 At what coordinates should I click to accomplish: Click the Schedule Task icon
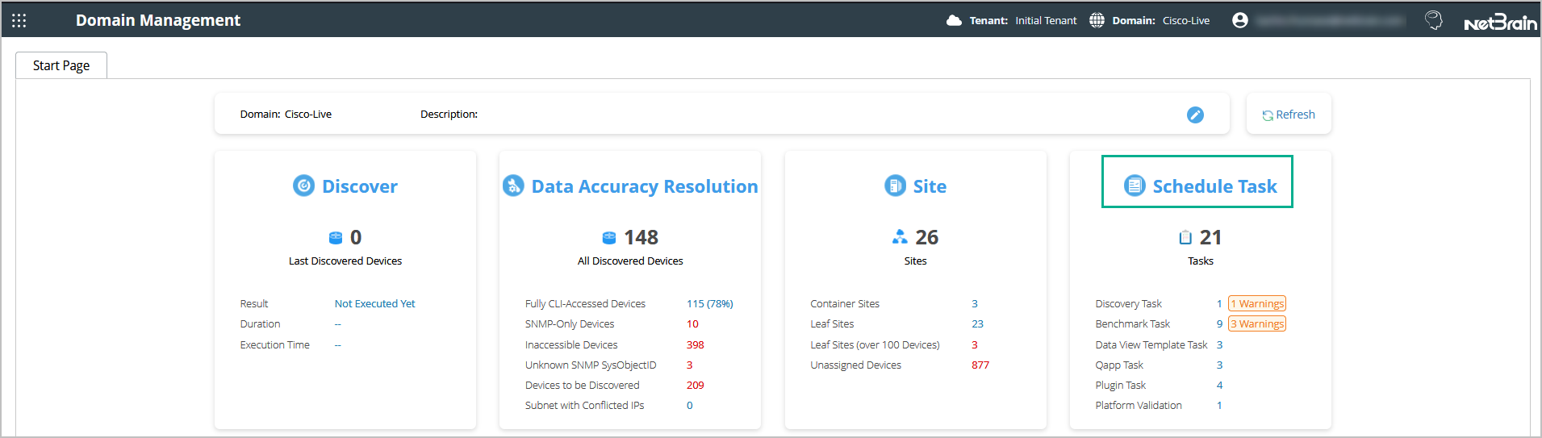(x=1135, y=186)
